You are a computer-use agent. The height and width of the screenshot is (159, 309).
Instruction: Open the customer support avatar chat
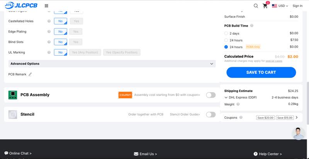pyautogui.click(x=298, y=133)
